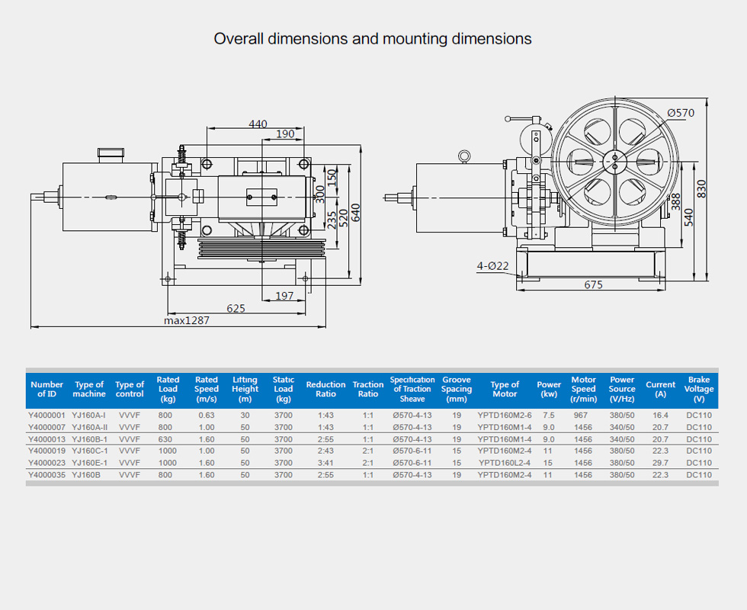Click the 'Overall dimensions and mounting dimensions' title
The width and height of the screenshot is (747, 610).
click(x=373, y=39)
